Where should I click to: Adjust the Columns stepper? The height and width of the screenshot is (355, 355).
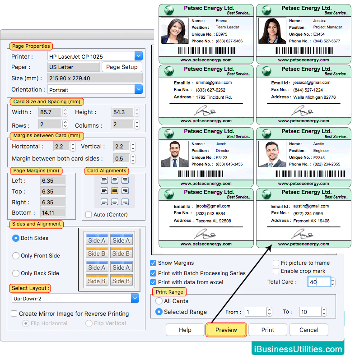137,124
